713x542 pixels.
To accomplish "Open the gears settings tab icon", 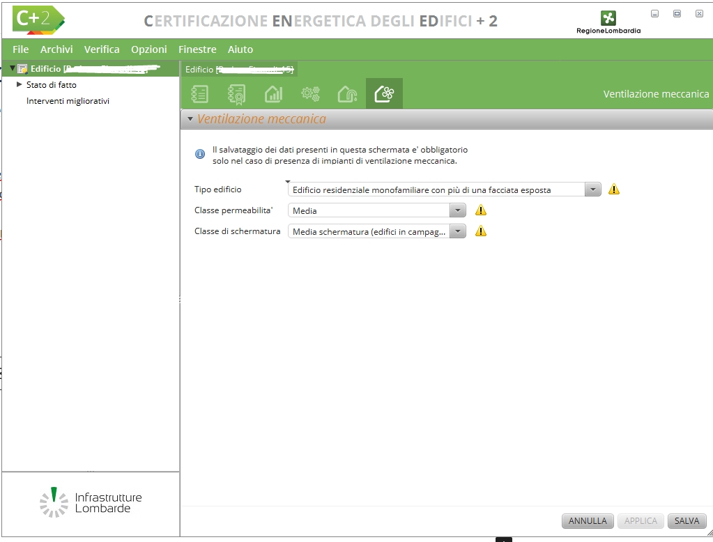I will (310, 94).
